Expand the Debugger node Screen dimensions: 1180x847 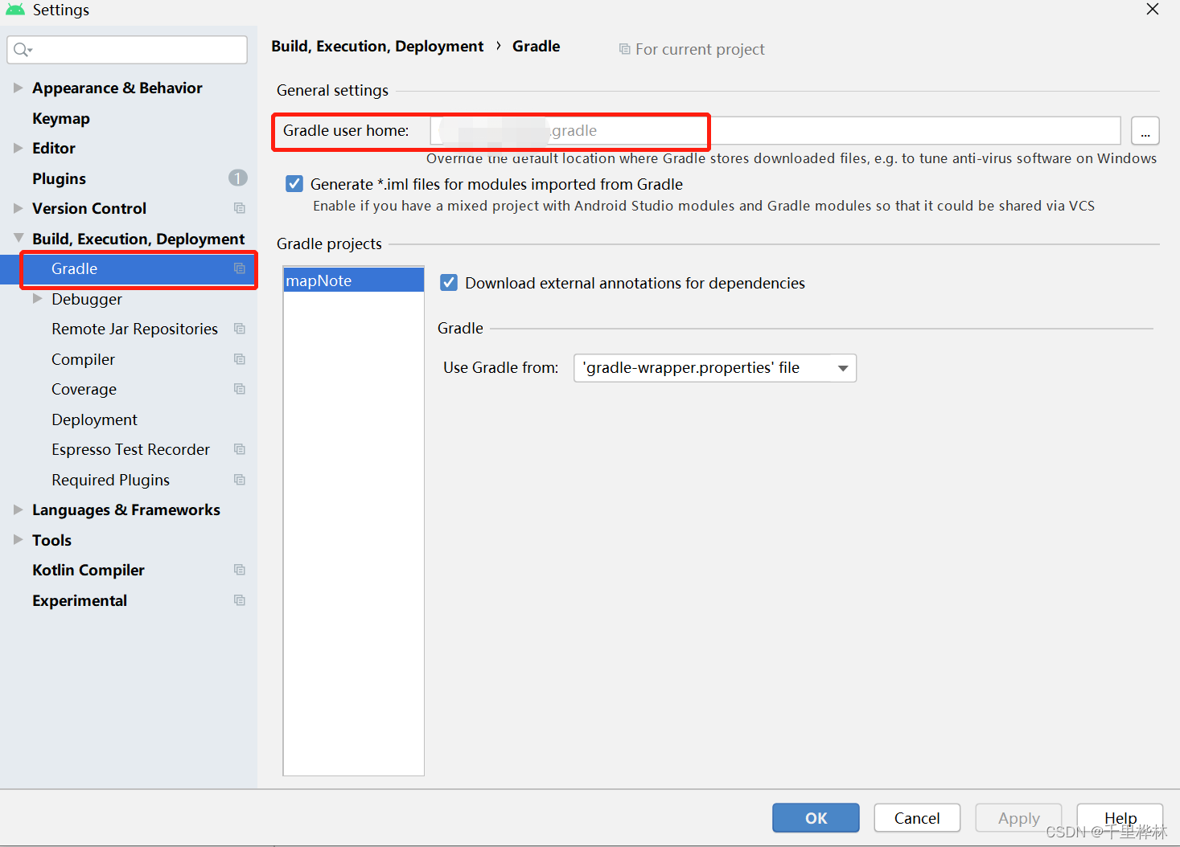tap(38, 299)
